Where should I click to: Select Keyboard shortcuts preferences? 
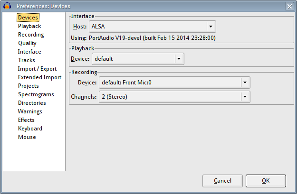point(30,129)
